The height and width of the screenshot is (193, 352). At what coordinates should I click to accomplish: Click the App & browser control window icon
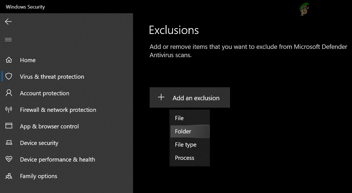[9, 126]
